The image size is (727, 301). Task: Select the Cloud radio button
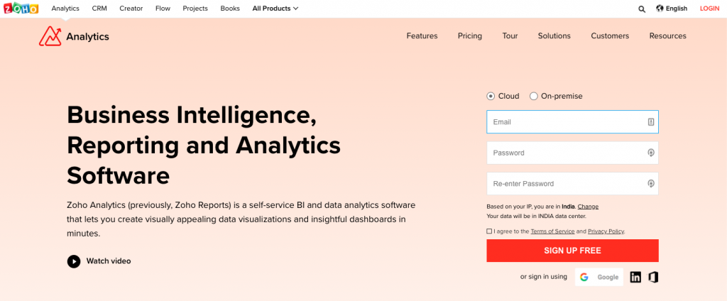(x=491, y=96)
